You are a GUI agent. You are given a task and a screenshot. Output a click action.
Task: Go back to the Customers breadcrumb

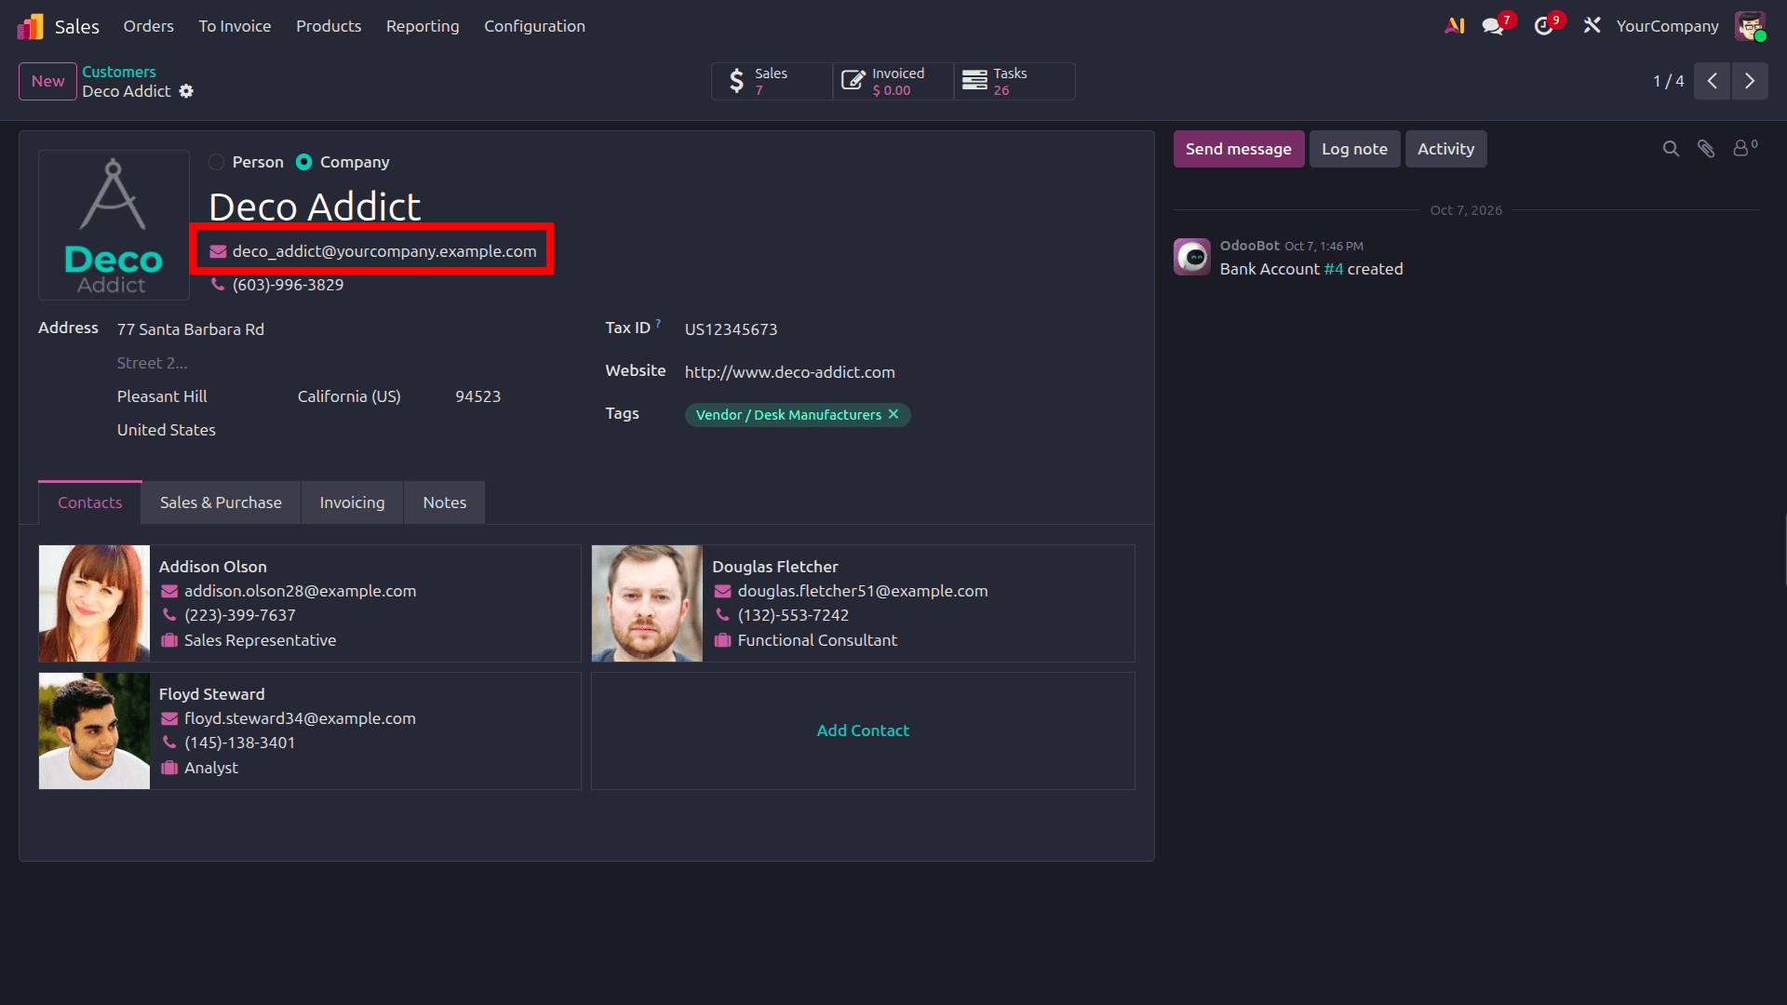tap(119, 72)
